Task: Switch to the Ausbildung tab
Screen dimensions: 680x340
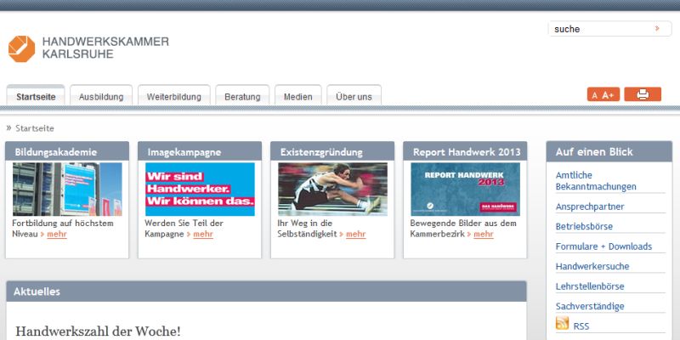Action: tap(101, 95)
